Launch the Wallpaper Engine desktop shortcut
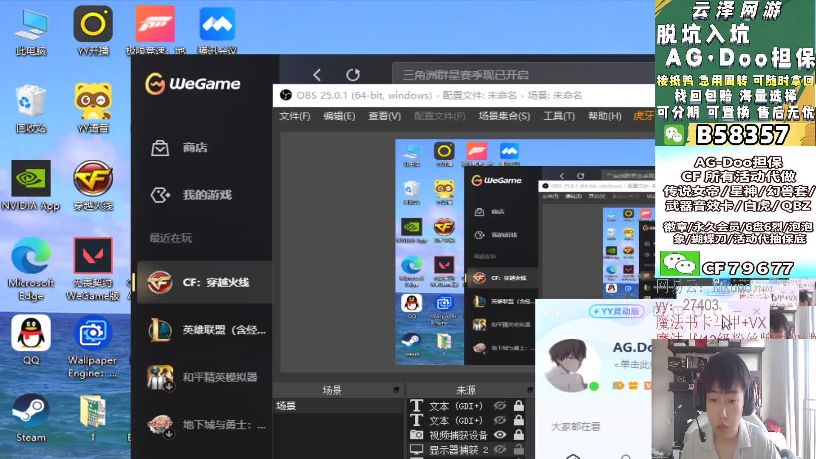This screenshot has width=816, height=459. point(93,347)
